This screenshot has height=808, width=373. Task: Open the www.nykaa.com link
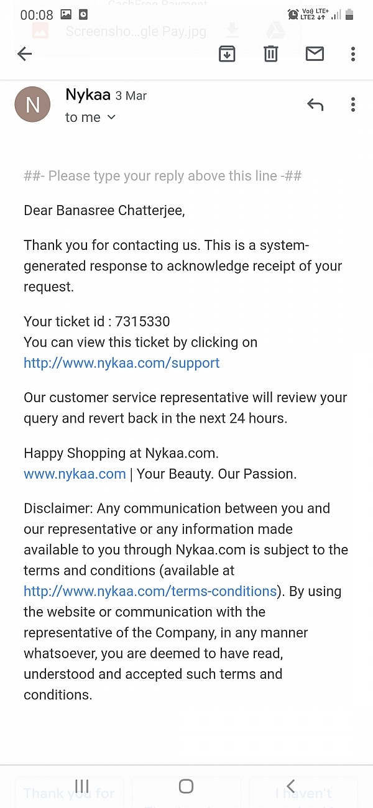coord(75,474)
